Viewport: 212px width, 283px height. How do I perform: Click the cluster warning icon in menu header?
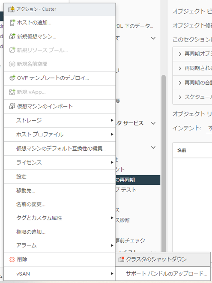tap(11, 9)
